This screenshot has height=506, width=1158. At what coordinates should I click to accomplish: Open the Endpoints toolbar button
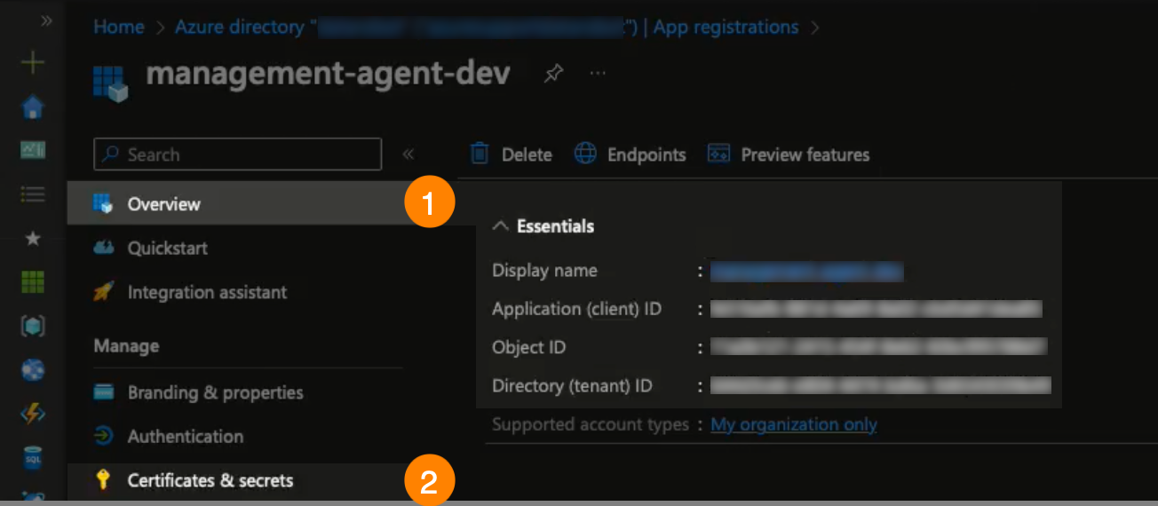(631, 154)
